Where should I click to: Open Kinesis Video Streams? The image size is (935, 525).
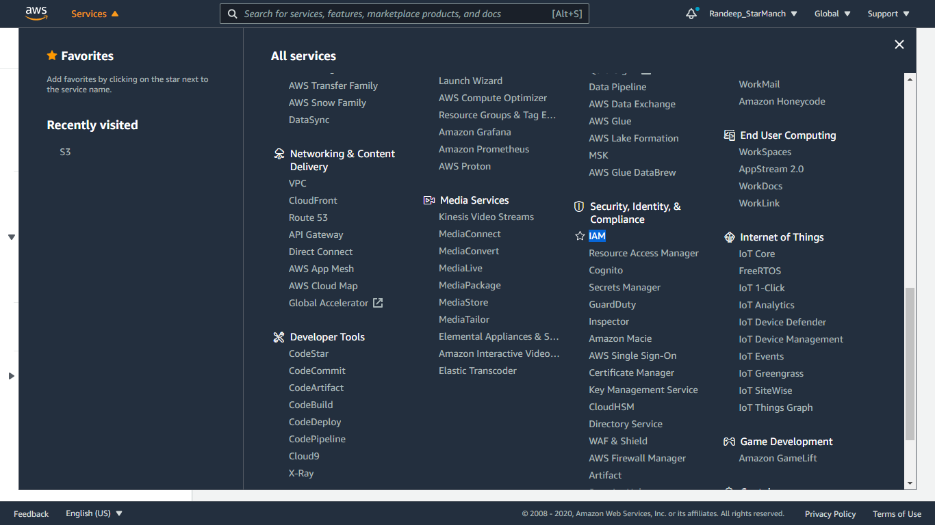tap(486, 217)
